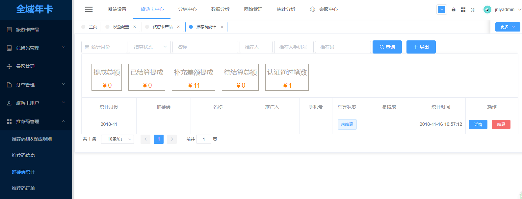The height and width of the screenshot is (199, 522).
Task: Click the 景区管理 move-arrows icon
Action: tap(9, 66)
